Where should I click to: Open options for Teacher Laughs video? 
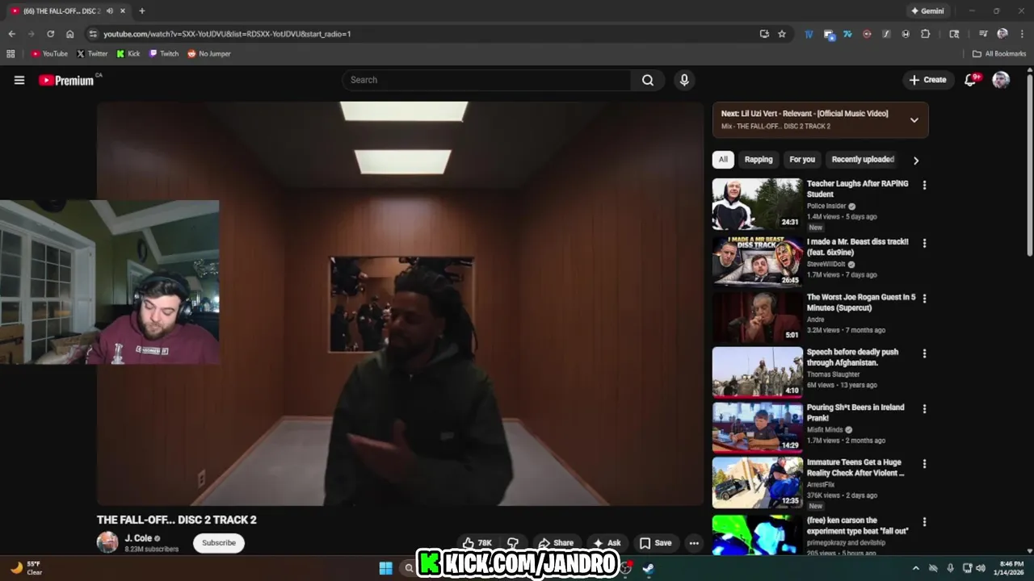coord(924,186)
